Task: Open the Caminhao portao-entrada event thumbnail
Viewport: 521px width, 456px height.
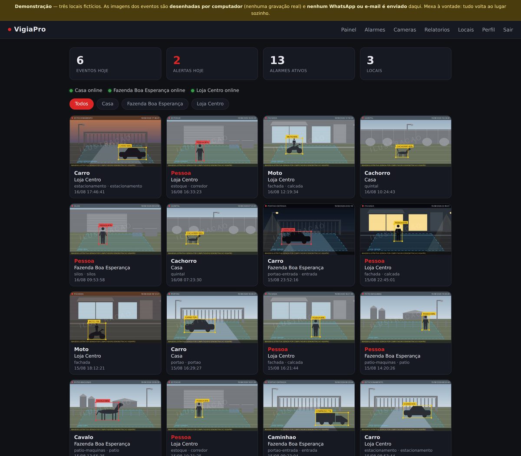Action: pyautogui.click(x=309, y=406)
